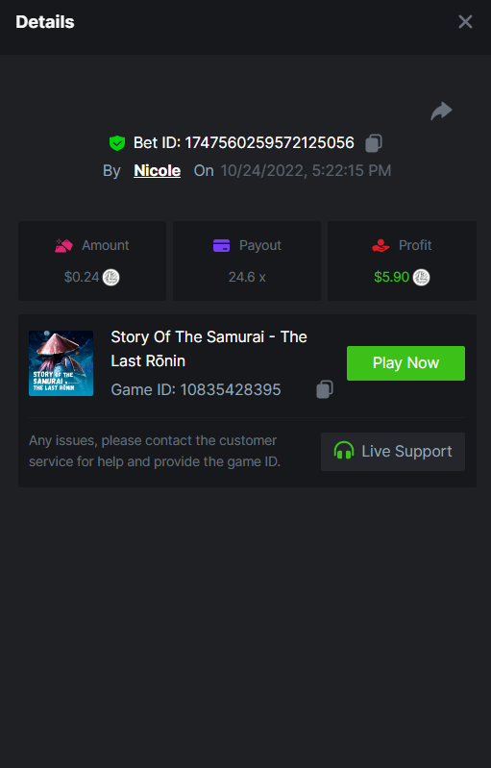
Task: Copy the Game ID with the copy icon
Action: coord(325,389)
